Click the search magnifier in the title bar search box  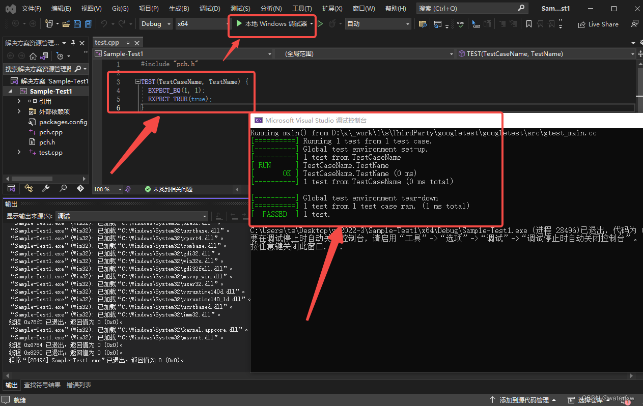tap(521, 8)
